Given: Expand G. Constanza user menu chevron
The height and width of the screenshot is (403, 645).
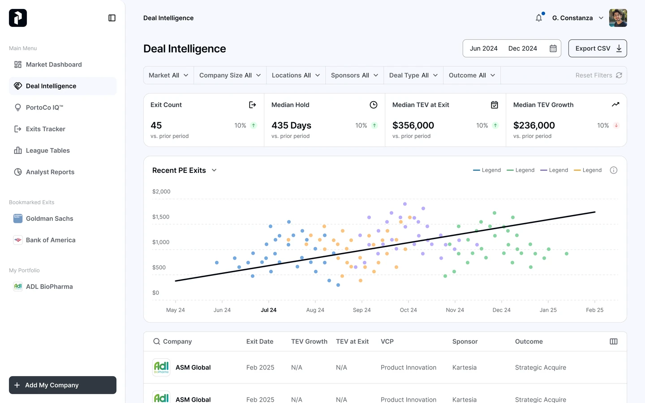Looking at the screenshot, I should point(601,18).
